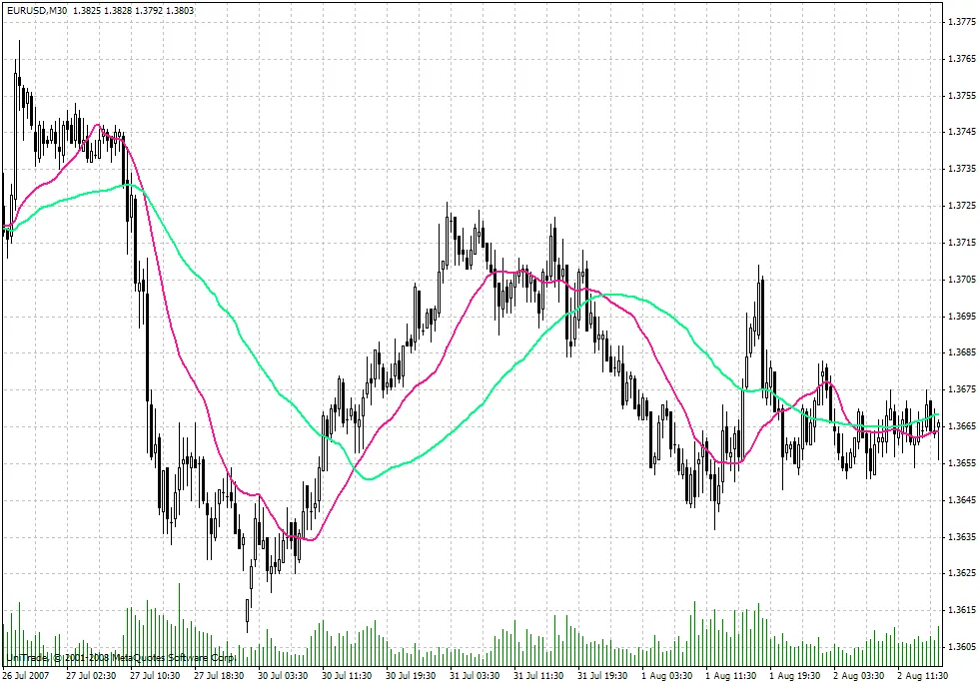Click the 1.3685 price axis label
The height and width of the screenshot is (683, 980).
[x=961, y=352]
